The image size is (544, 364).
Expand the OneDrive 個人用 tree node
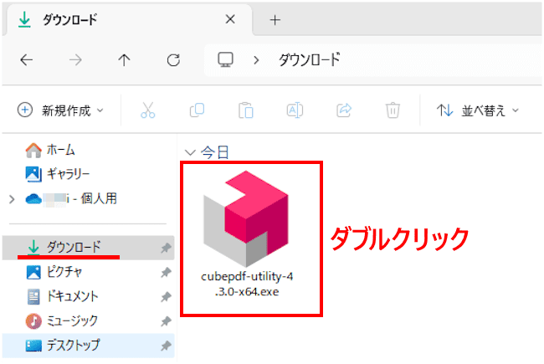click(x=13, y=199)
